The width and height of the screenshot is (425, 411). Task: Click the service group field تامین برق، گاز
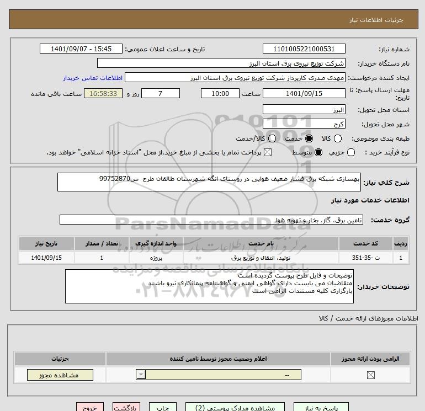(211, 220)
